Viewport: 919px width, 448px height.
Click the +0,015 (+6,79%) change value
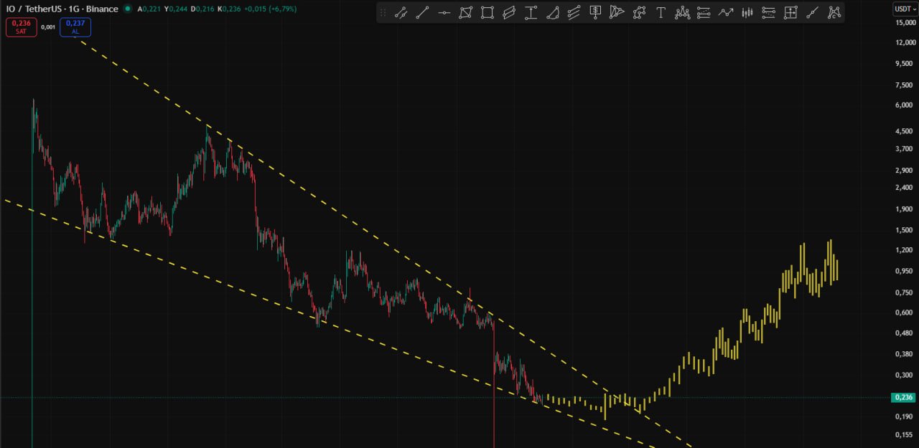click(x=270, y=9)
